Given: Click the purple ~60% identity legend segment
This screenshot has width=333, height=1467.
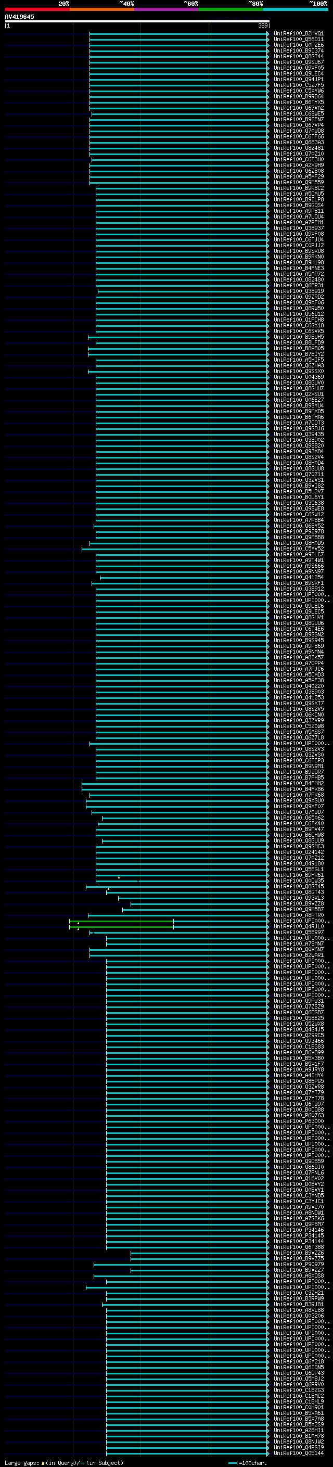Looking at the screenshot, I should 166,9.
